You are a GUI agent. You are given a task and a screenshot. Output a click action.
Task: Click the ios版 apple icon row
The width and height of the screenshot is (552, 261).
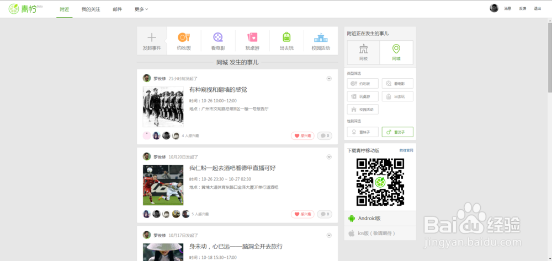coord(380,233)
